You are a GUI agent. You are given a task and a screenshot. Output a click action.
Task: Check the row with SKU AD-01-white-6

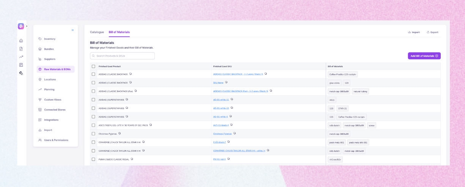point(93,117)
